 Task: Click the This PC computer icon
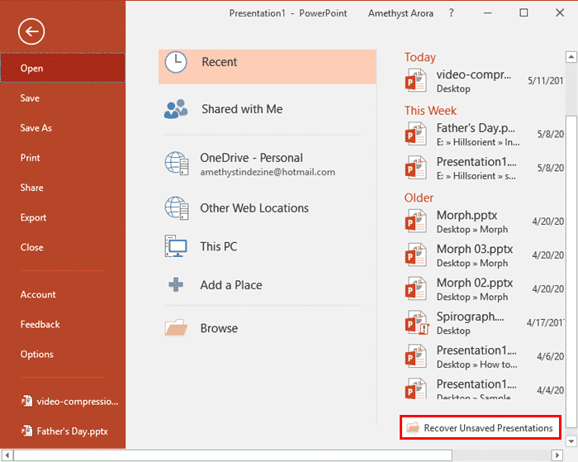[x=176, y=246]
